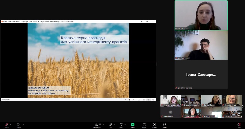The width and height of the screenshot is (245, 129).
Task: Select the Ірина Слюсаренко participant tile
Action: click(201, 75)
